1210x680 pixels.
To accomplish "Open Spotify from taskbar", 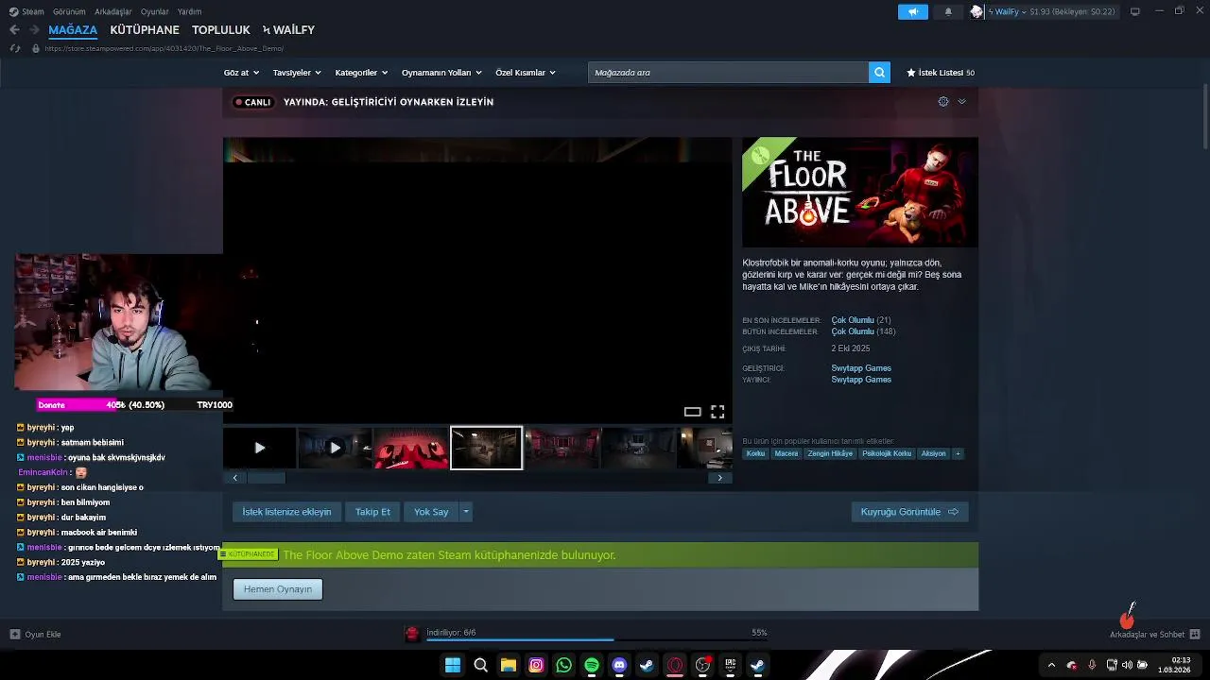I will (x=592, y=665).
